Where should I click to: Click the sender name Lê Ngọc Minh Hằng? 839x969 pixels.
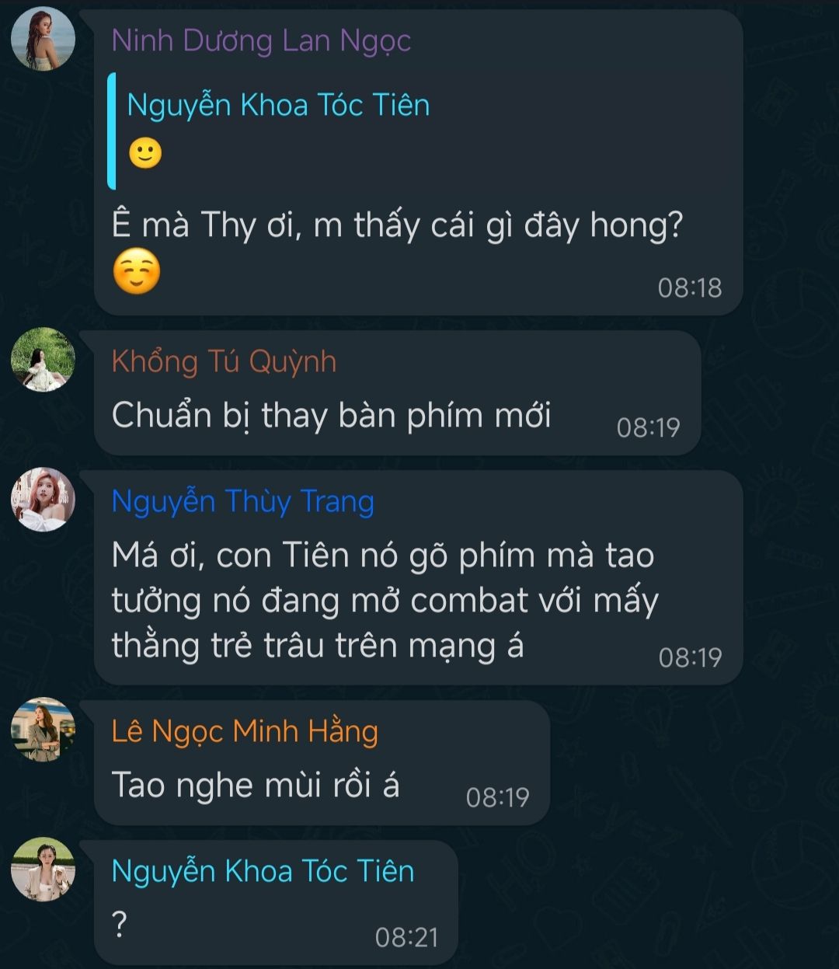245,732
